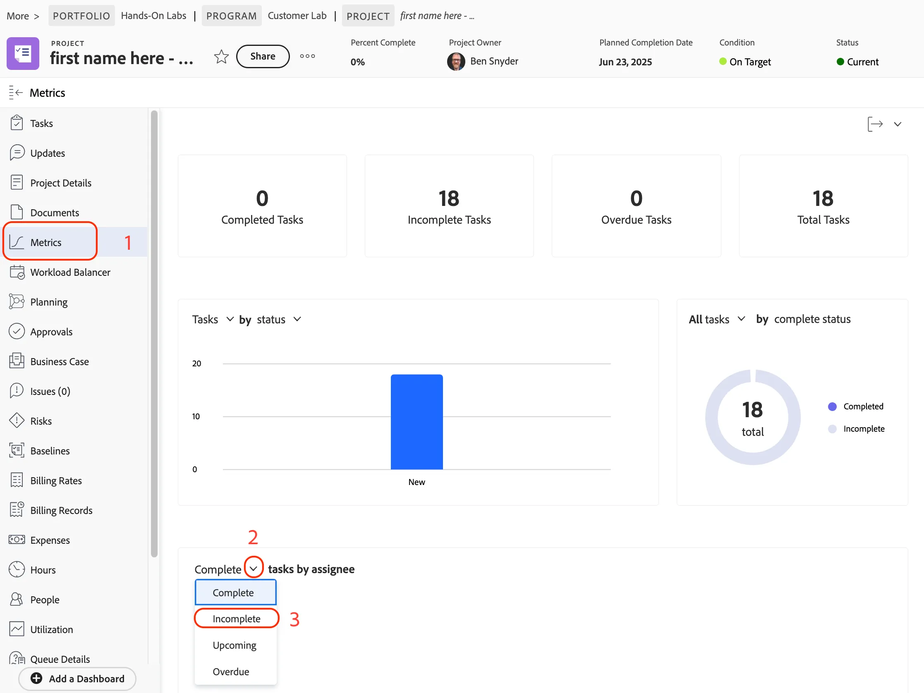Screen dimensions: 924x693
Task: Open Billing Rates icon
Action: (17, 480)
